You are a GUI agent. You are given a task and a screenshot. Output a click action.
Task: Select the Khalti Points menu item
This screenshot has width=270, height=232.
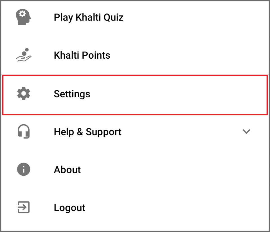point(82,55)
